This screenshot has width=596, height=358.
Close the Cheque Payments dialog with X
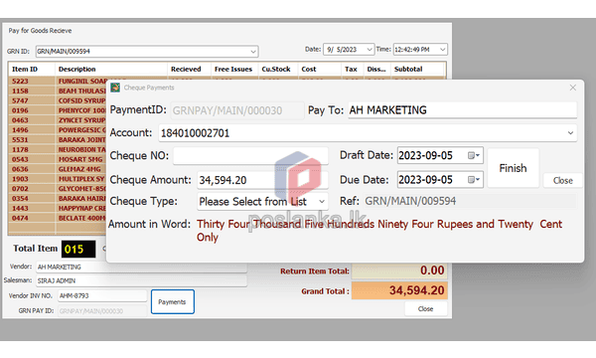tap(573, 88)
